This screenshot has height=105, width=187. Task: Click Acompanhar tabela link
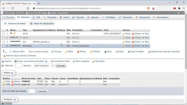[x=60, y=61]
